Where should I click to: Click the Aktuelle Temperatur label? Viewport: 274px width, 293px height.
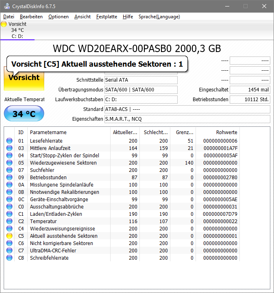(24, 99)
